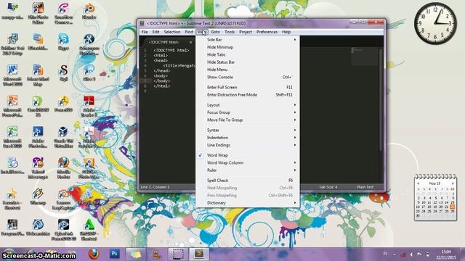This screenshot has height=261, width=465.
Task: Click the volume icon in the system tray
Action: pyautogui.click(x=411, y=254)
